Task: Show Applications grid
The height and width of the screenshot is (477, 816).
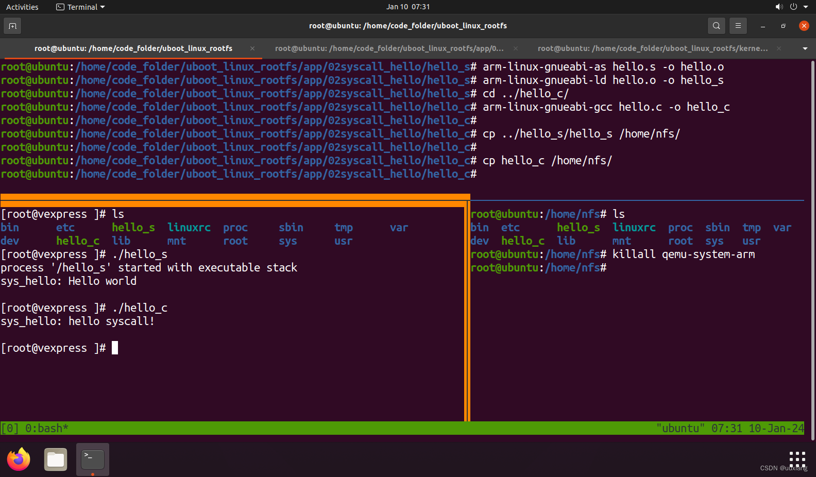Action: point(797,459)
